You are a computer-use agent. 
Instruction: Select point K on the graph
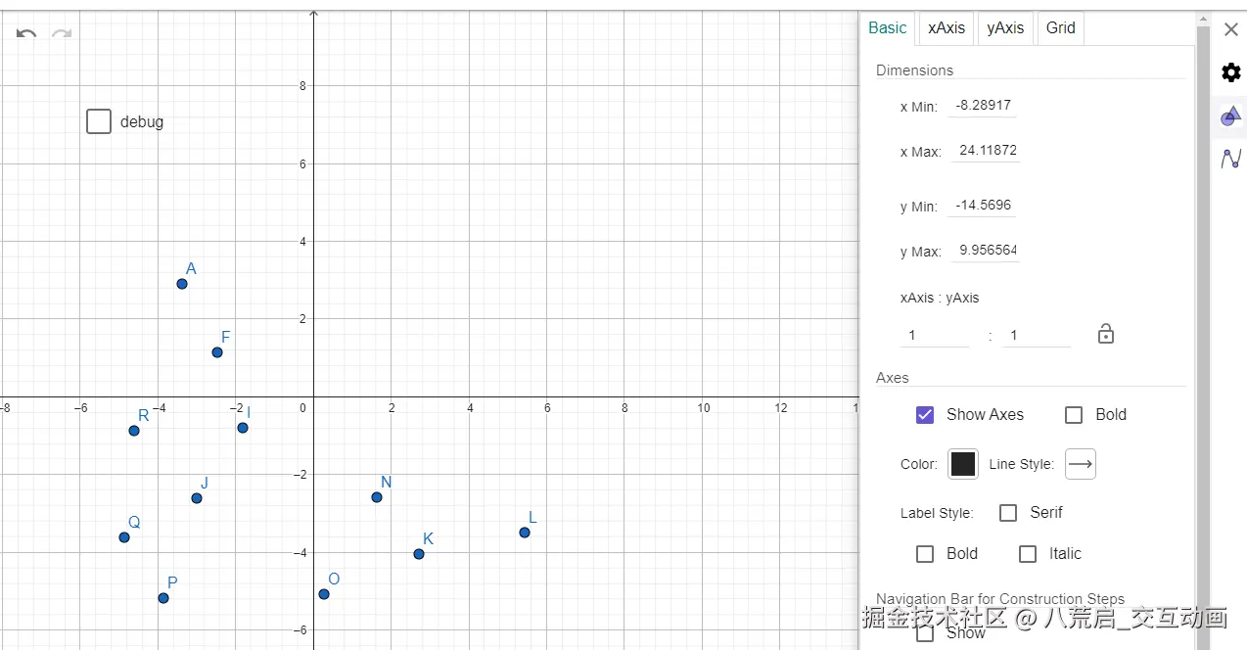click(419, 554)
